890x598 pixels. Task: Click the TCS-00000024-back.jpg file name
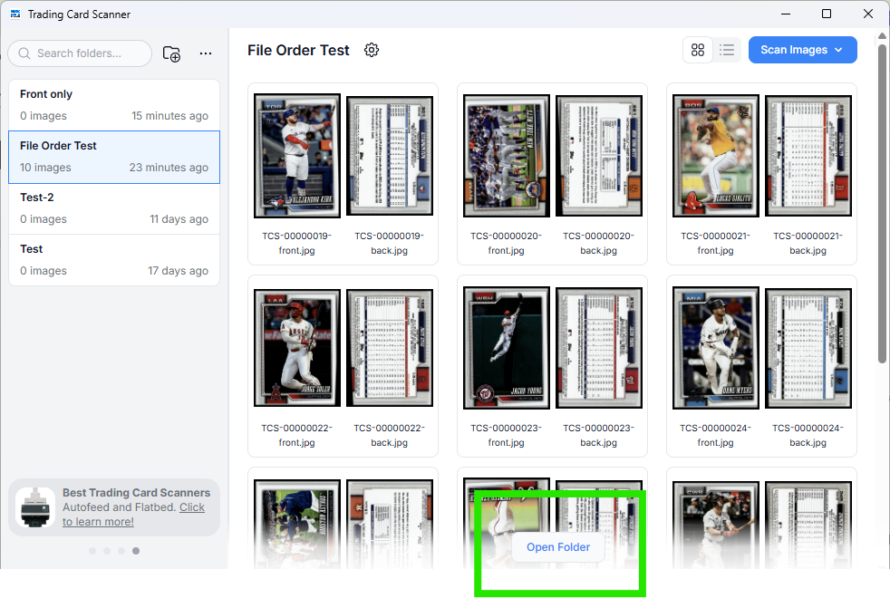[808, 435]
